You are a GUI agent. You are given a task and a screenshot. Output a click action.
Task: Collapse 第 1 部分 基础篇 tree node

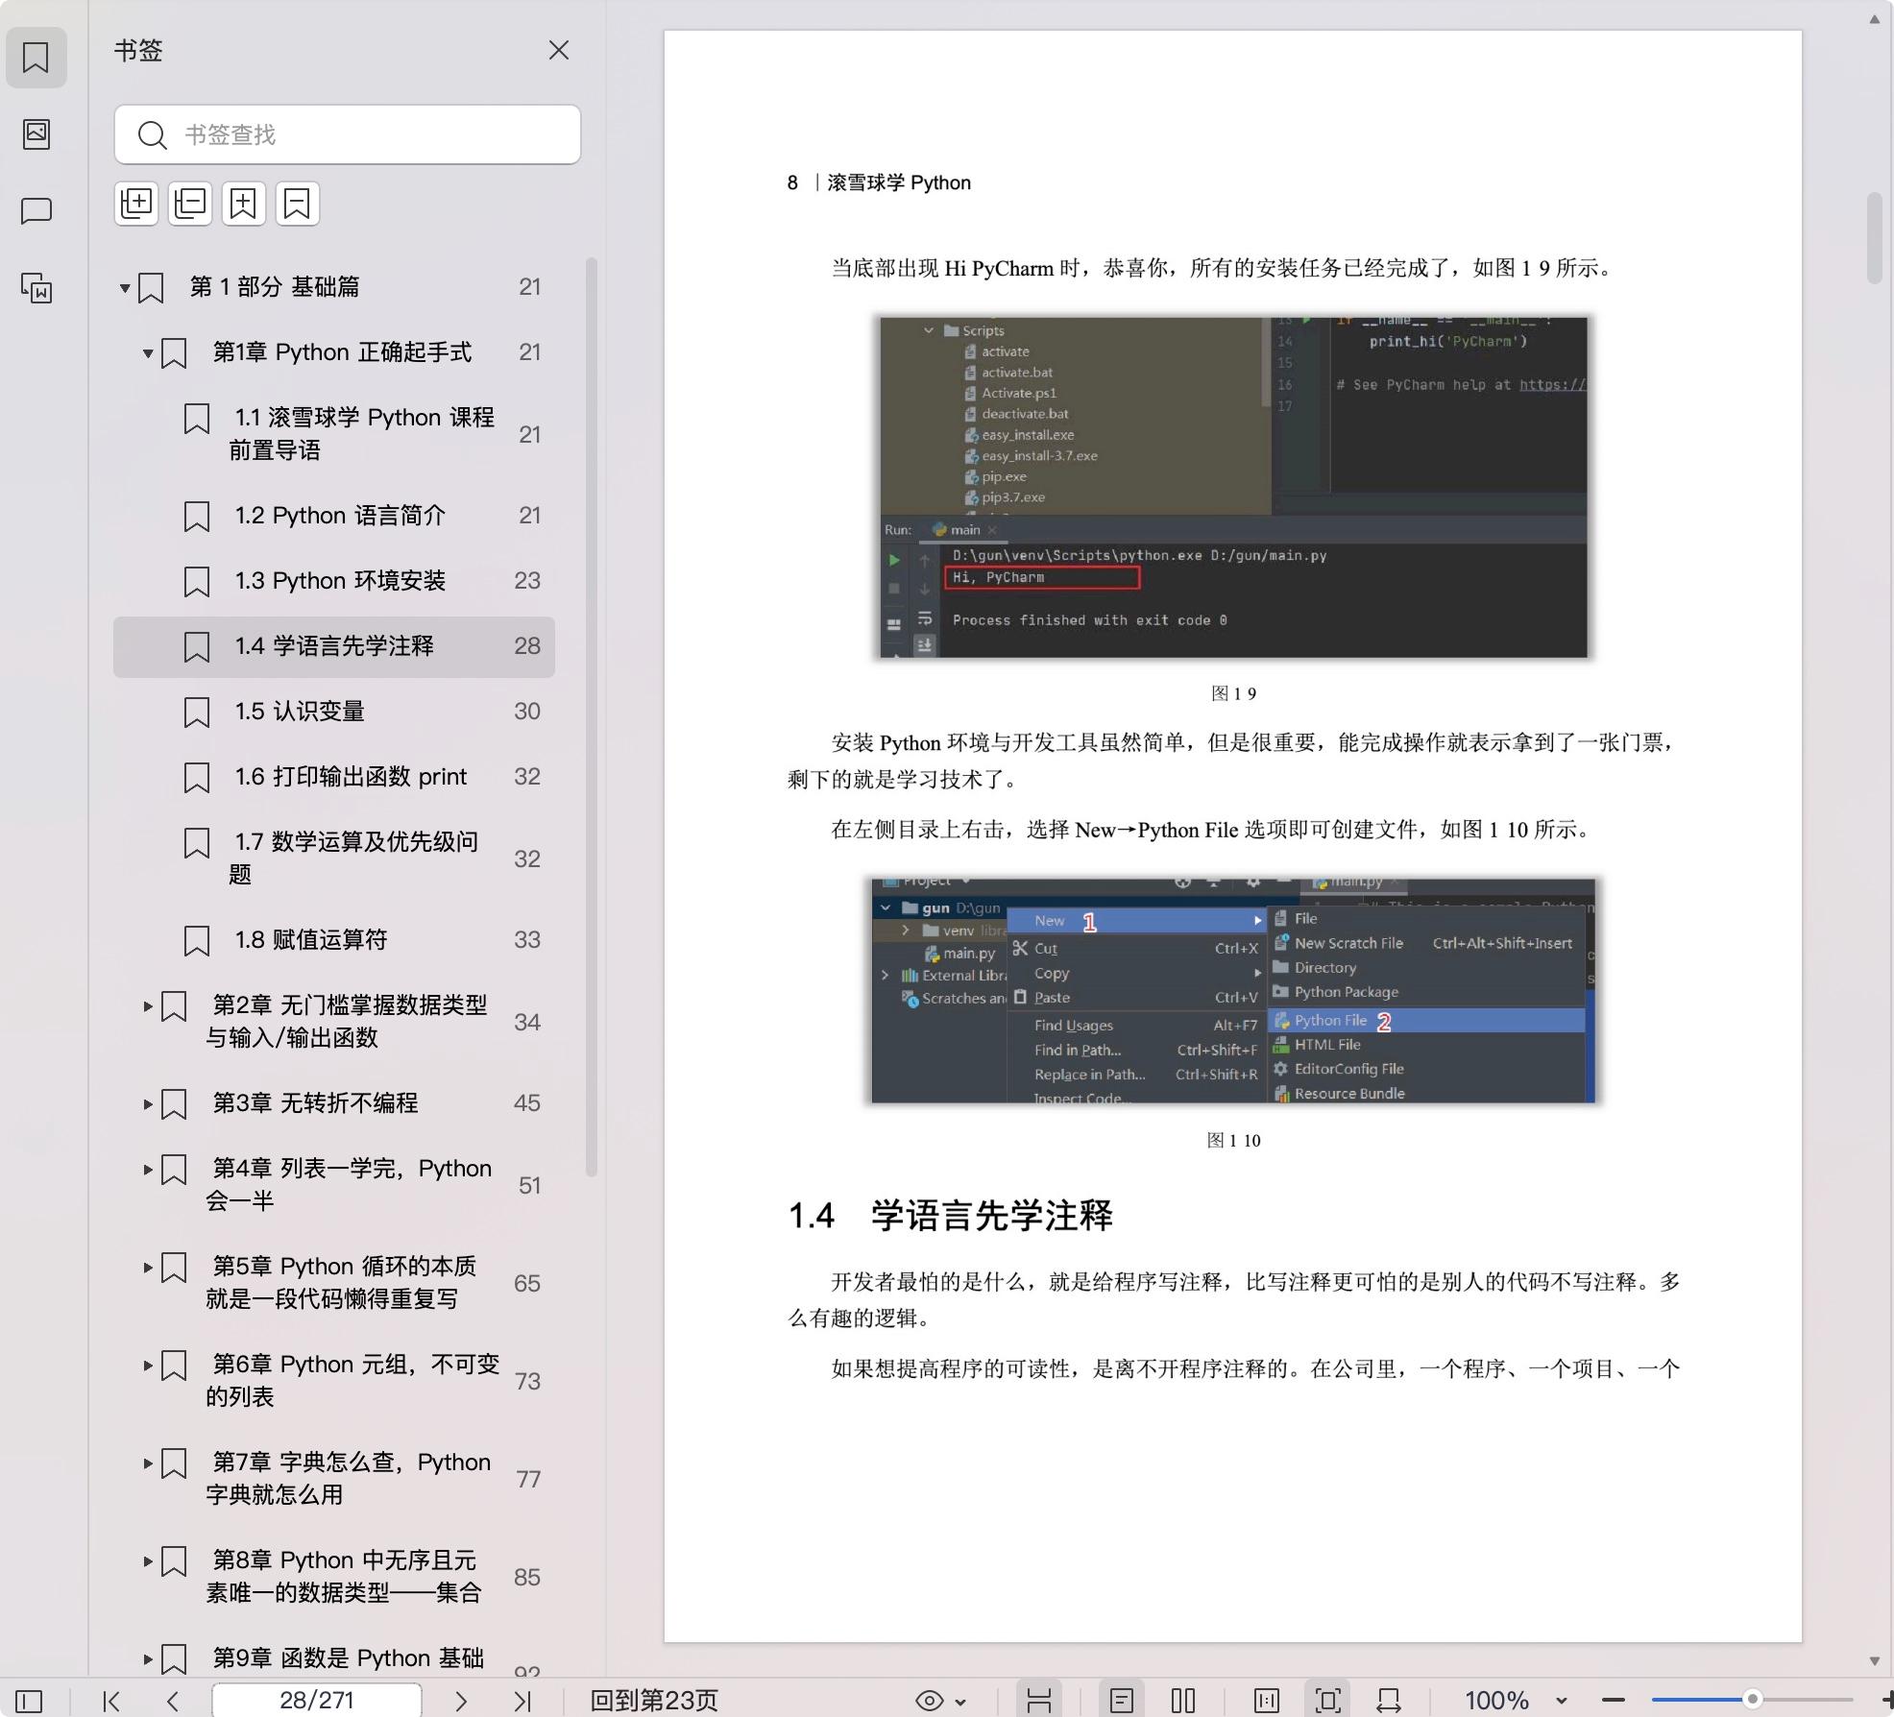click(125, 287)
